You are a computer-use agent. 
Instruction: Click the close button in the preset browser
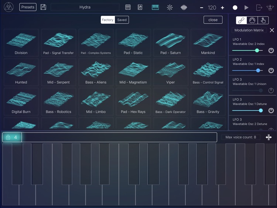213,20
